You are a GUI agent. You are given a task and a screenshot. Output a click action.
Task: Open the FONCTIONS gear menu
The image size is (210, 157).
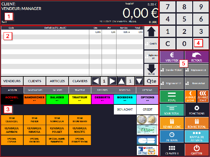197,109
